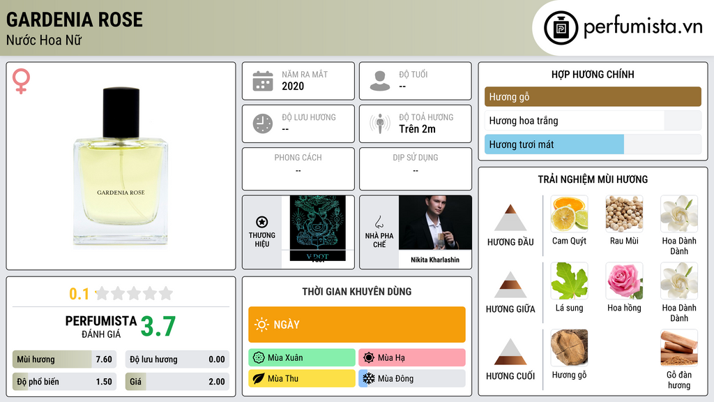Open the Hương gỗ wood note image
714x402 pixels.
point(569,348)
